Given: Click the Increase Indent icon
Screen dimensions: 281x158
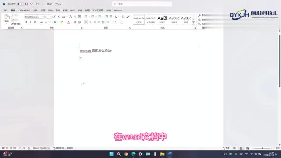Looking at the screenshot, I should coord(111,17).
